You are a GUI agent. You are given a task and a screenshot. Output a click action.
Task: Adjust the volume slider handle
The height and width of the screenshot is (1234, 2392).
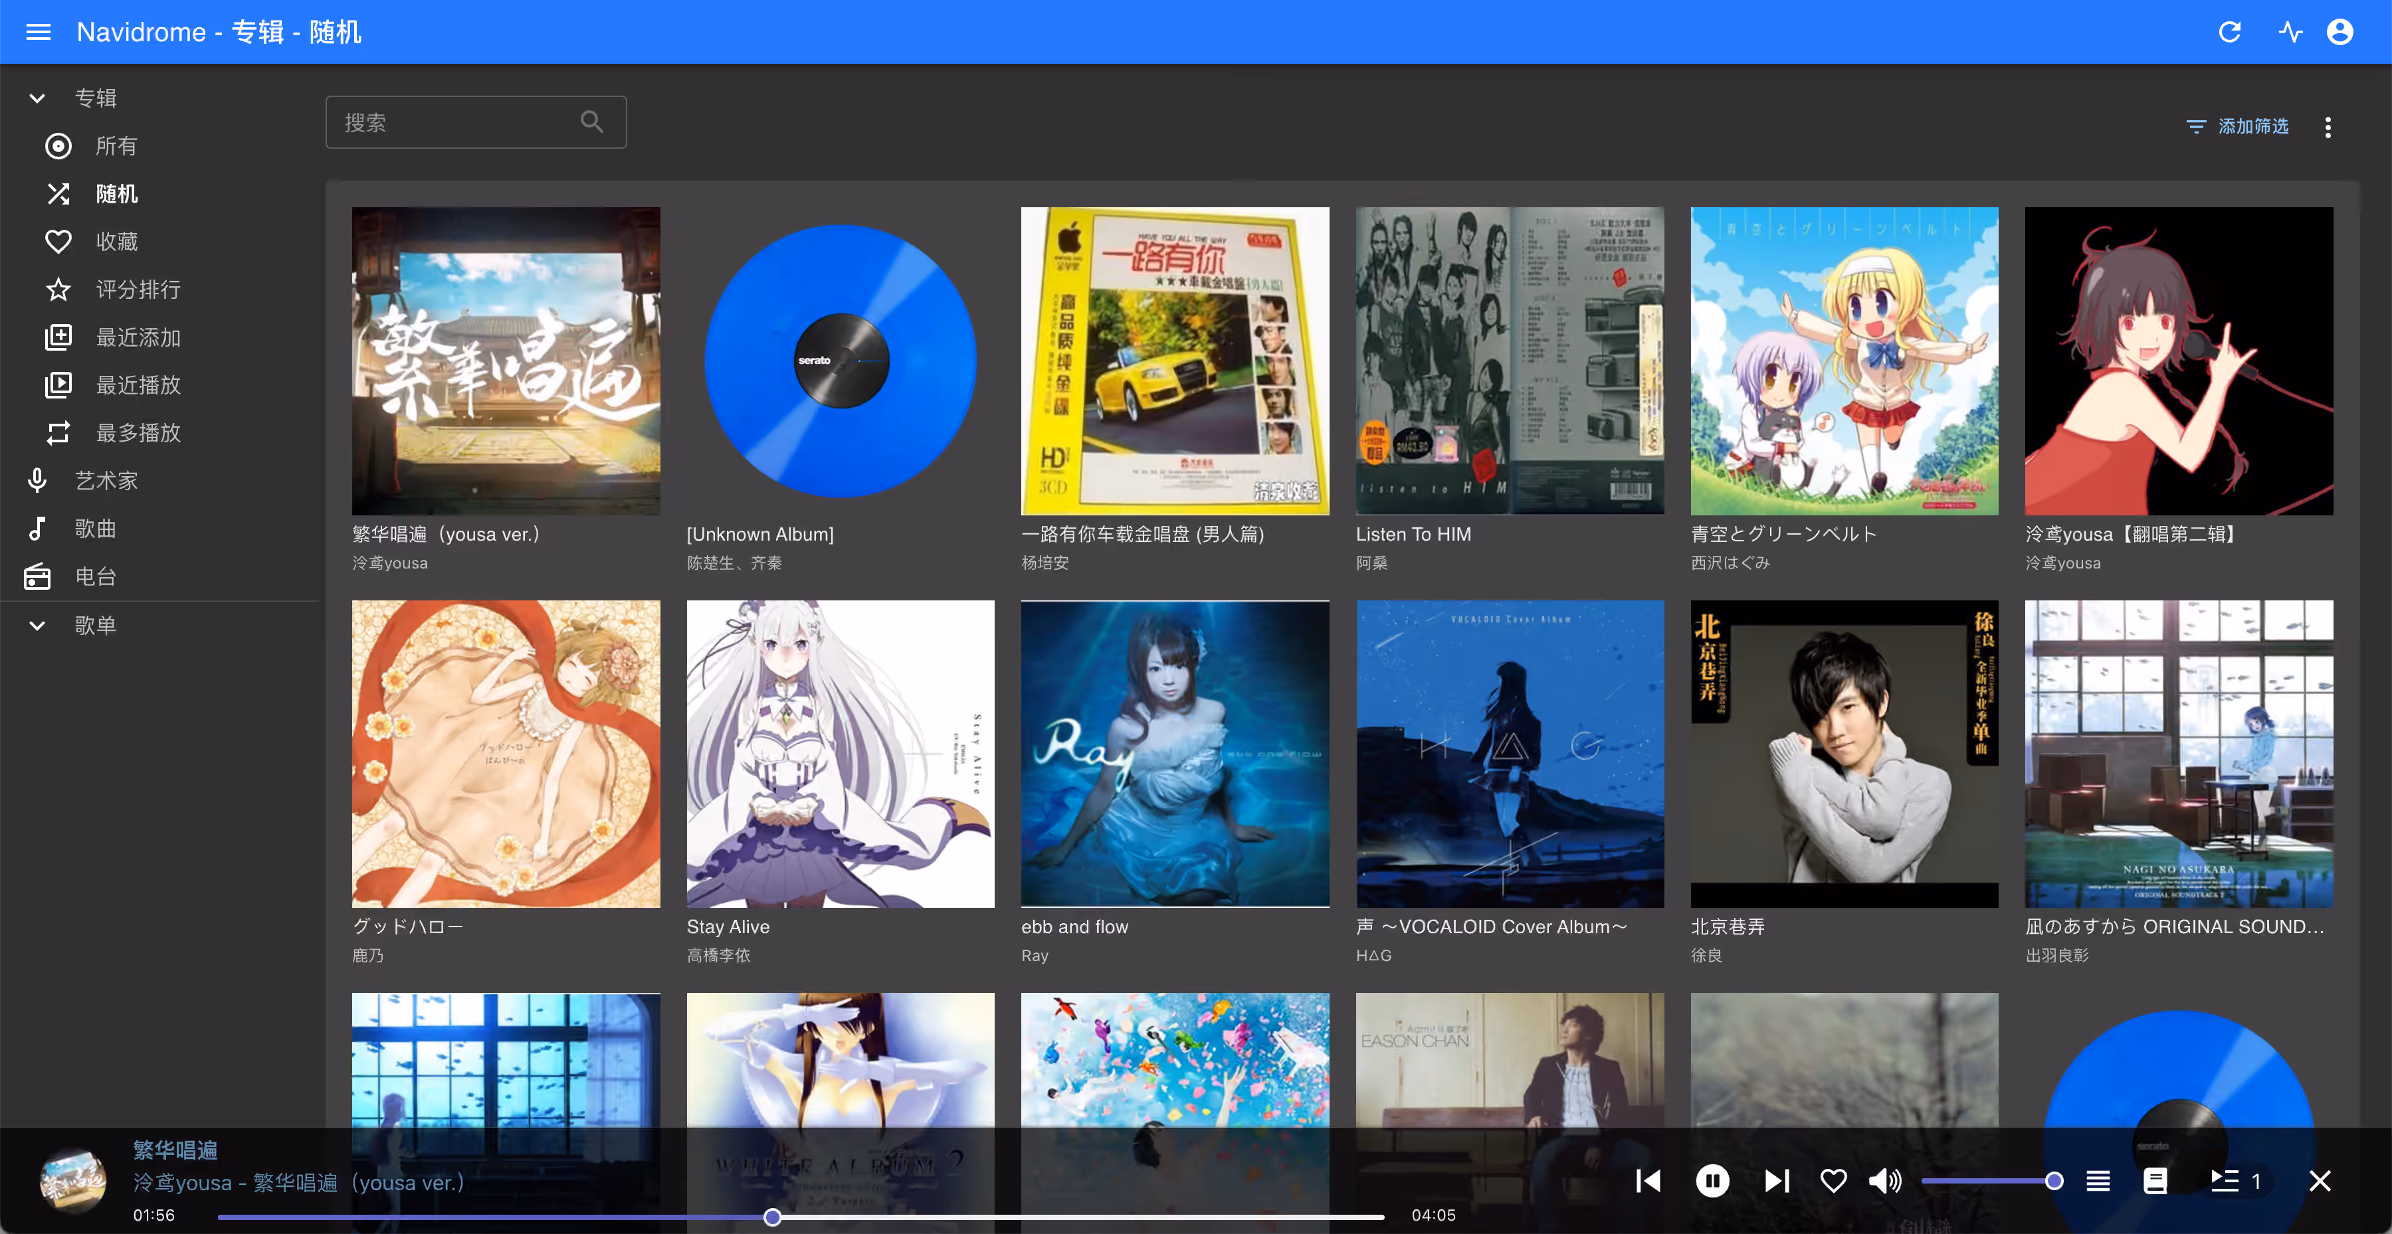click(2054, 1181)
